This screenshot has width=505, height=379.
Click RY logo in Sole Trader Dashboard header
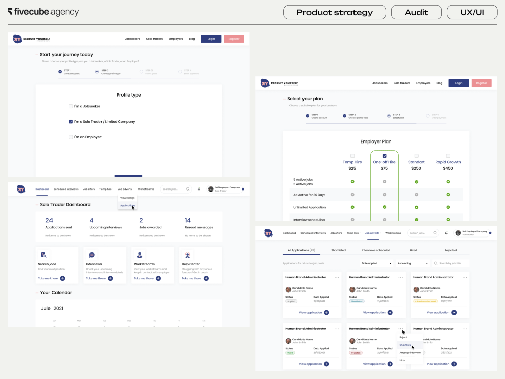(21, 189)
